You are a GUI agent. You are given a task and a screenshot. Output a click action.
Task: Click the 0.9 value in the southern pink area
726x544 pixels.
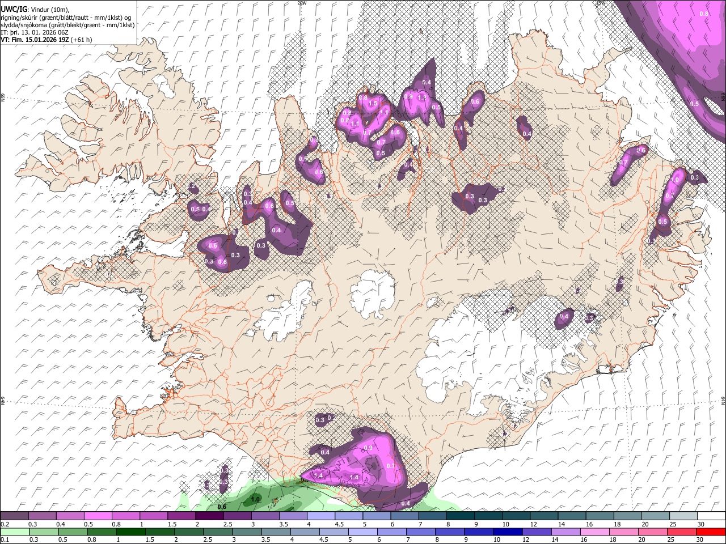click(368, 448)
